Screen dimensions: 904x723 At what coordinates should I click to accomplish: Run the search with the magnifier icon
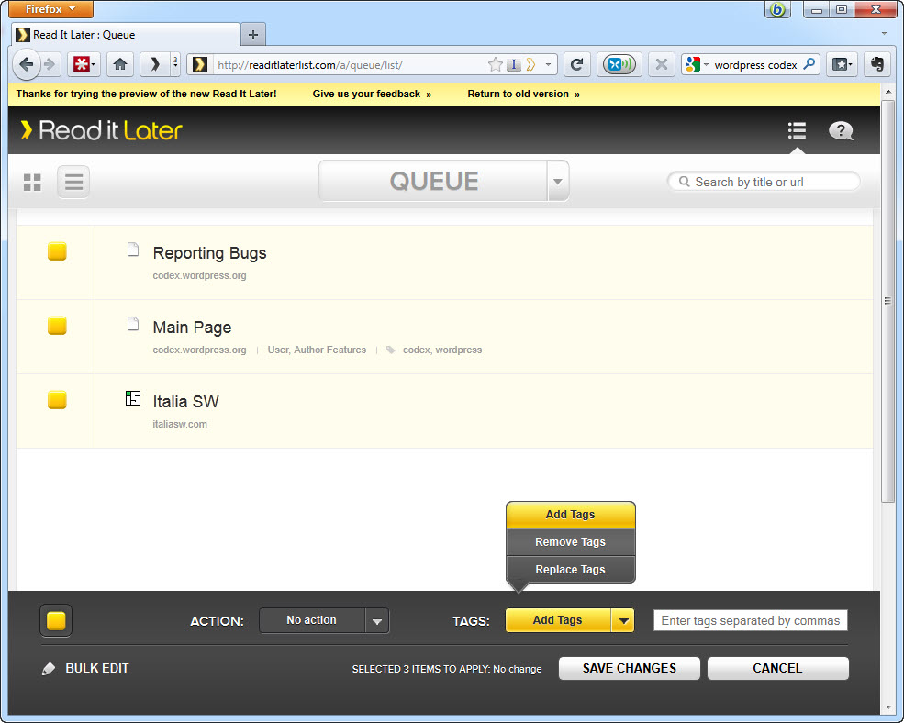point(809,64)
